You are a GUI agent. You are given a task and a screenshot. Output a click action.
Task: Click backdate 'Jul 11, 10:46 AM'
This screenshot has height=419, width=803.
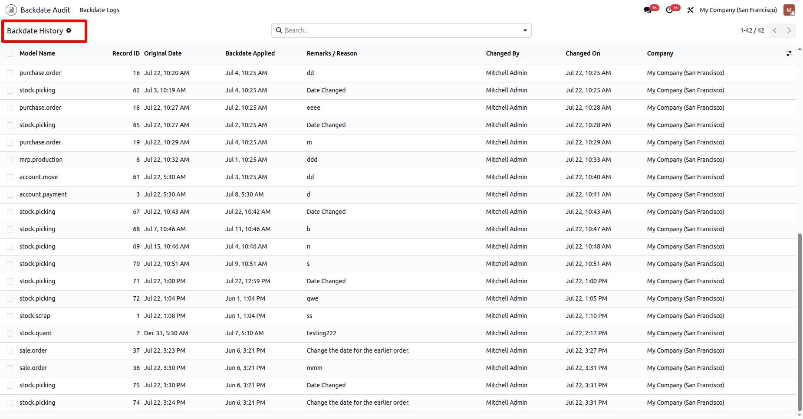pos(248,229)
